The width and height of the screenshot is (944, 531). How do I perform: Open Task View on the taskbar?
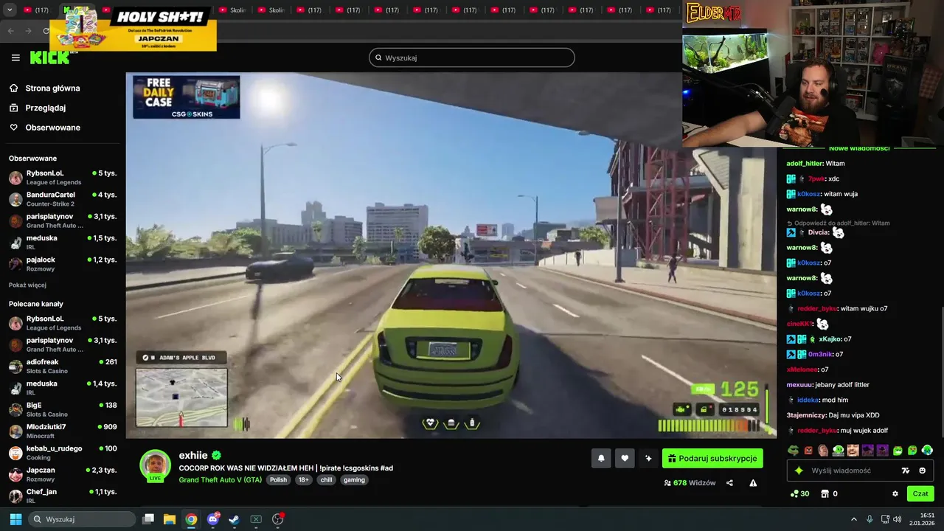click(148, 519)
